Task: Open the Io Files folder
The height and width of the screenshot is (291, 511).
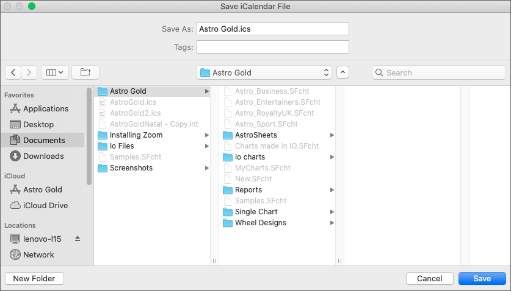Action: pos(152,146)
